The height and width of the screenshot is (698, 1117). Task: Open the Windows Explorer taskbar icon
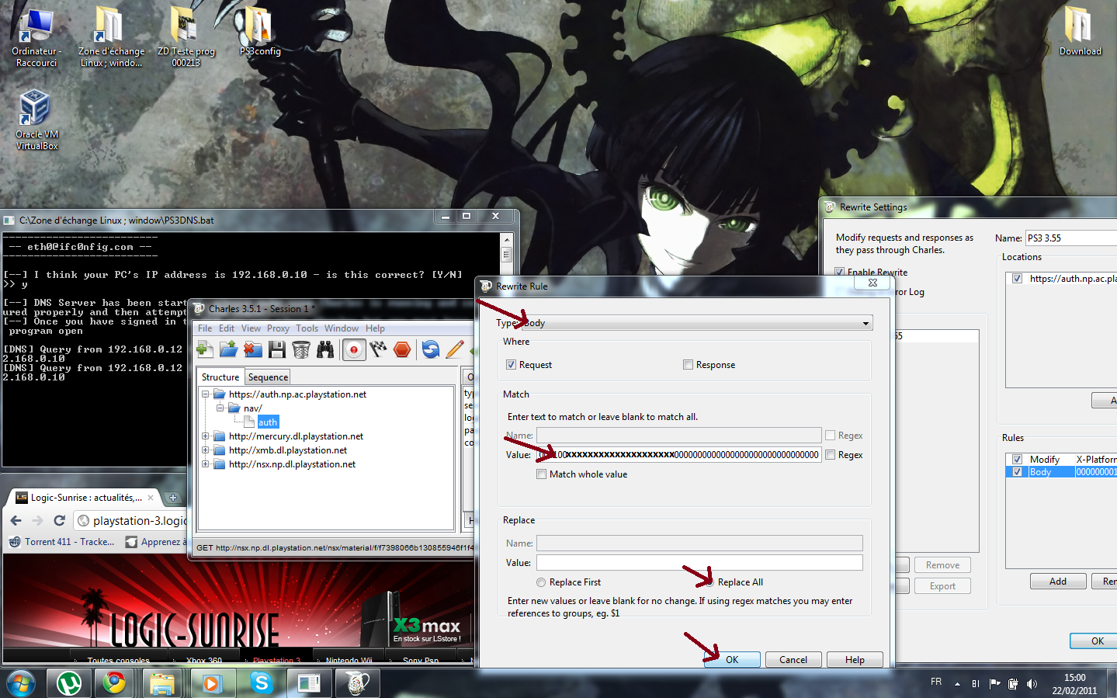pyautogui.click(x=162, y=683)
